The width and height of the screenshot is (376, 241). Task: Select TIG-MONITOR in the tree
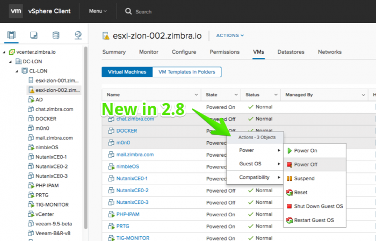click(52, 205)
